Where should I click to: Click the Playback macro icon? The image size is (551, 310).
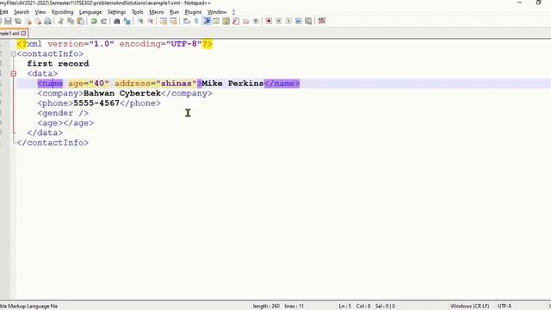pos(288,21)
